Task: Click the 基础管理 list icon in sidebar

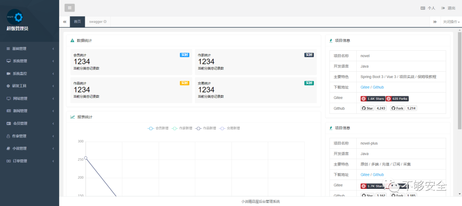Action: pos(8,49)
